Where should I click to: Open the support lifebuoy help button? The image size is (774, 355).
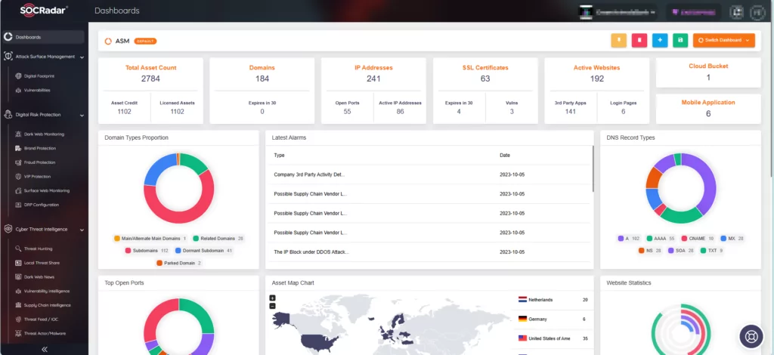point(751,336)
